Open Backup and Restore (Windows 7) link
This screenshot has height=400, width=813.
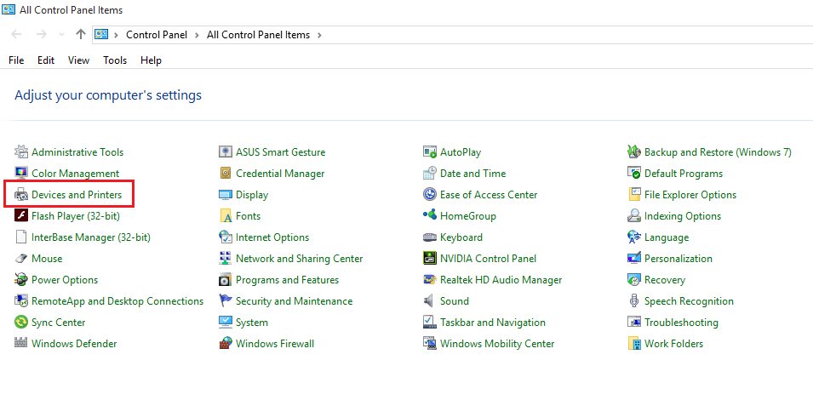(x=718, y=152)
